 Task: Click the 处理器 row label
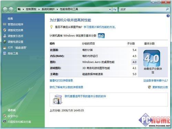54,50
